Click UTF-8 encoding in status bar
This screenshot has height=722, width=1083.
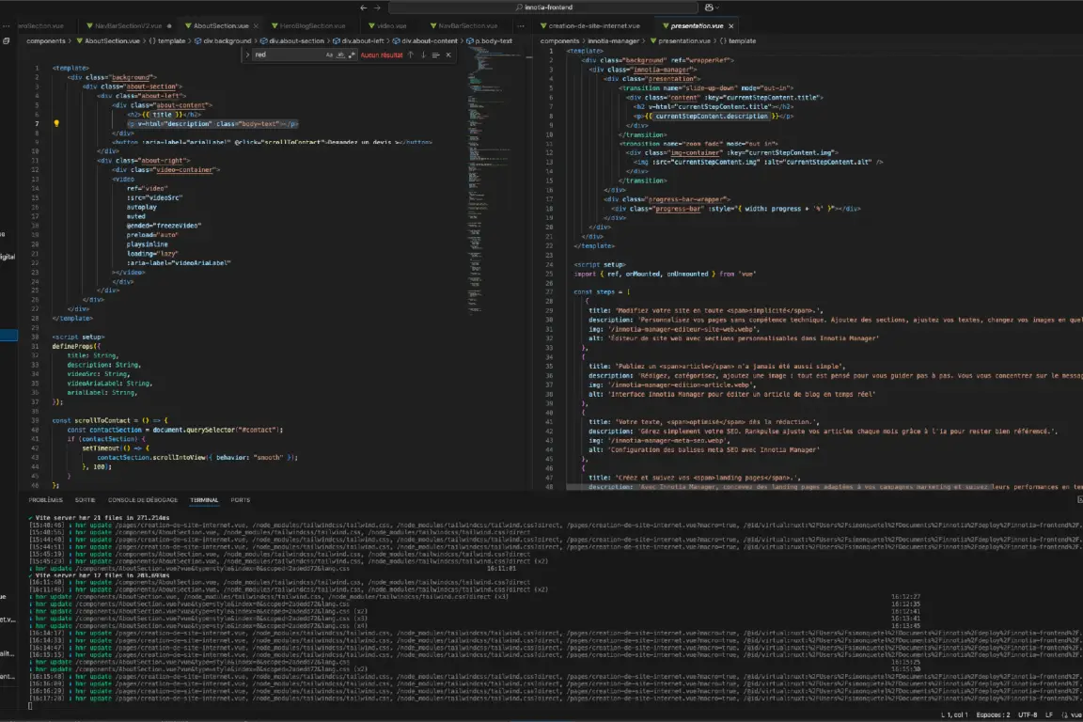tap(1027, 715)
